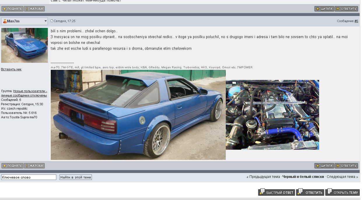Click the post date document icon
Screen dimensions: 362x200
pos(52,21)
